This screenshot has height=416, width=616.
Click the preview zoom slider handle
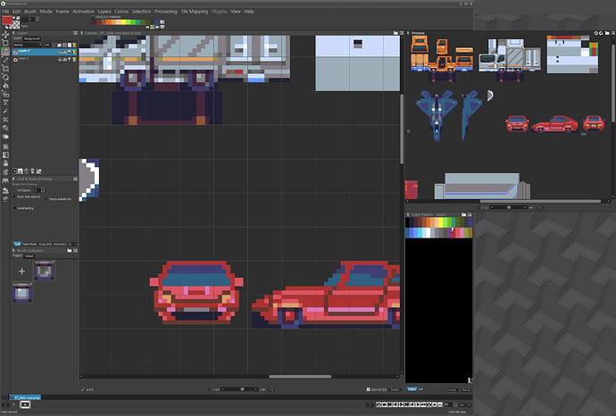click(509, 207)
